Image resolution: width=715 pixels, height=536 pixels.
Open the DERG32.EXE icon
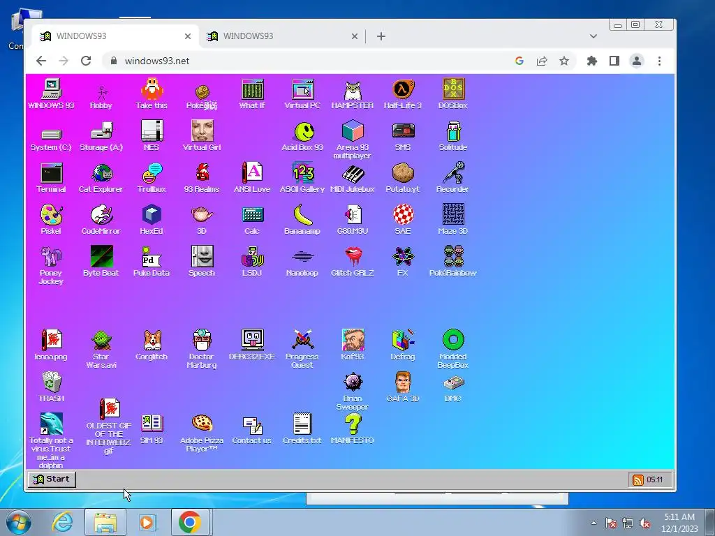pos(252,341)
